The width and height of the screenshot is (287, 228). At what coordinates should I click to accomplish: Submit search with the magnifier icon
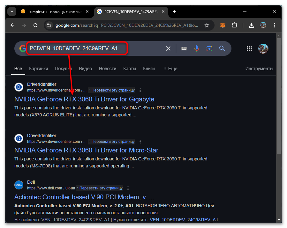tap(222, 48)
